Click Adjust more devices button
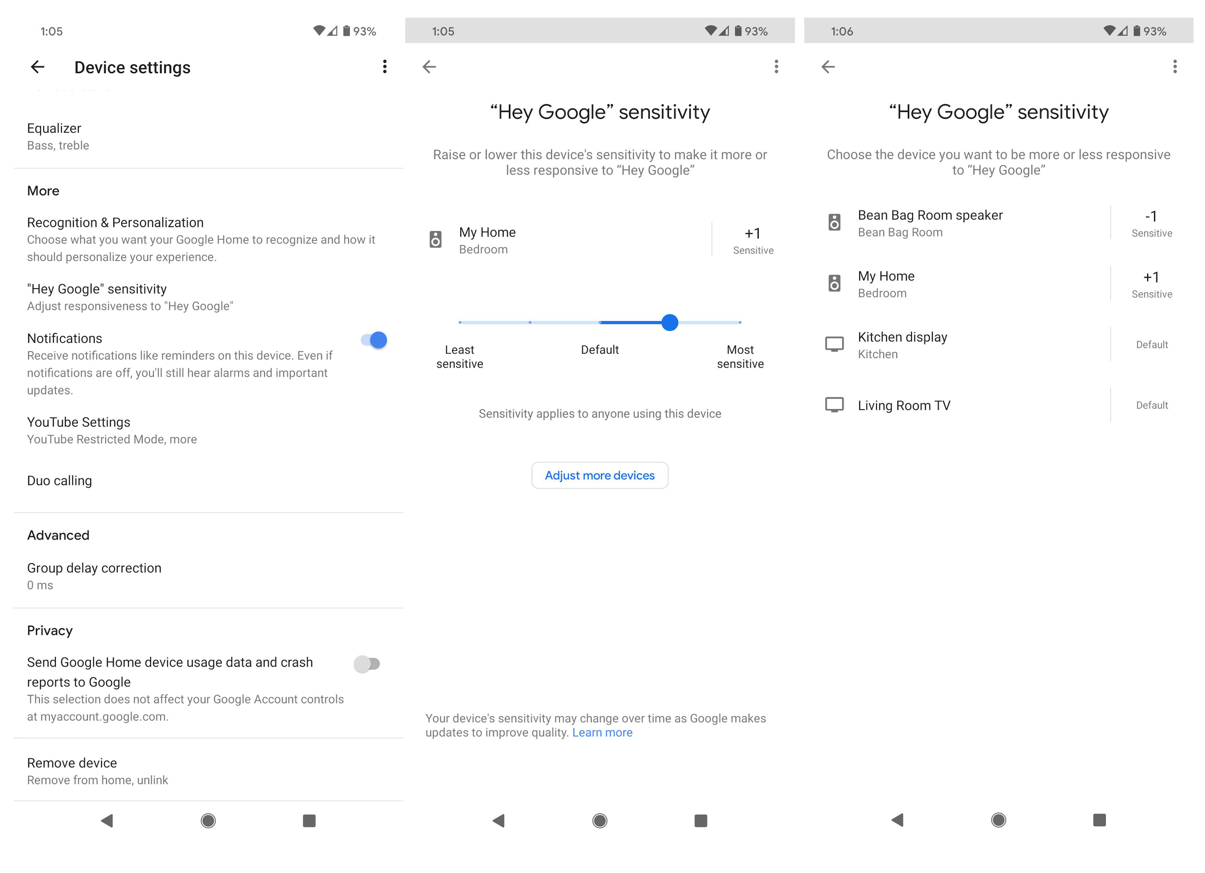Viewport: 1205px width, 873px height. (x=600, y=475)
